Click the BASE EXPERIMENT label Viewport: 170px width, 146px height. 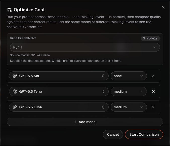point(23,38)
